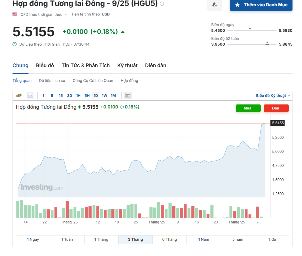
Task: Switch to Dữ liệu Lịch sử sub-tab
Action: click(52, 81)
